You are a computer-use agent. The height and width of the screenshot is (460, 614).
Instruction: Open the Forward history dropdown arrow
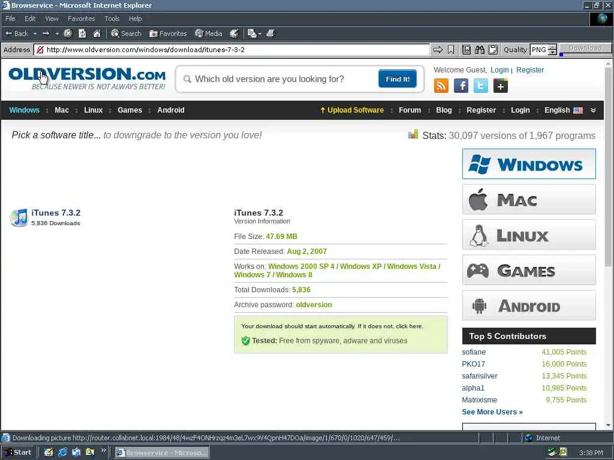(x=57, y=34)
